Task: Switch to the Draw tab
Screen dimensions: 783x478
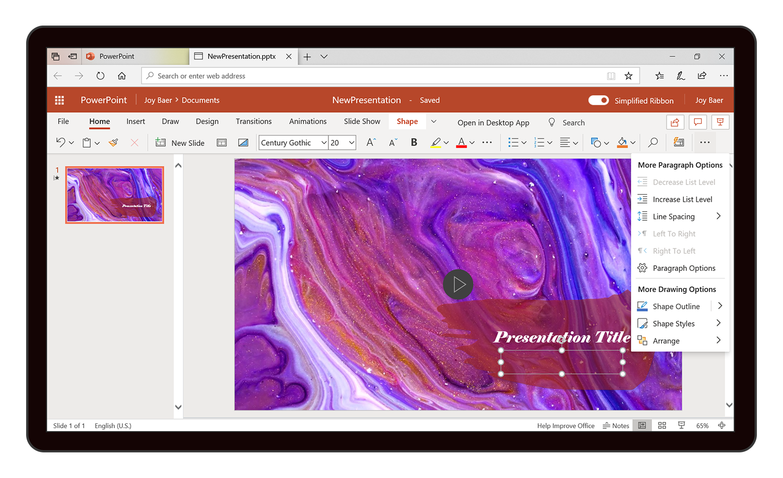Action: (170, 122)
